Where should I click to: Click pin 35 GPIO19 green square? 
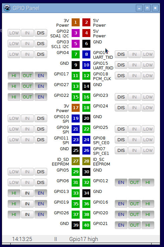(76, 204)
